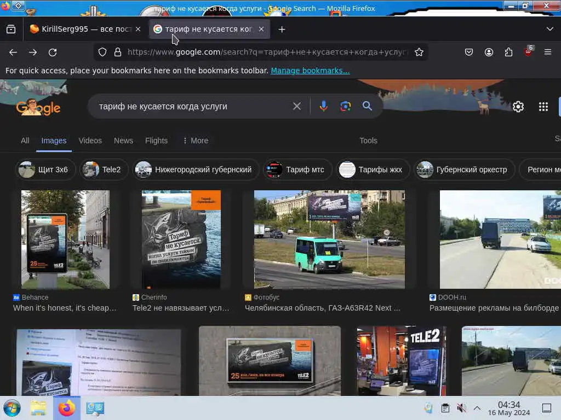Switch to the All results tab

[x=25, y=141]
